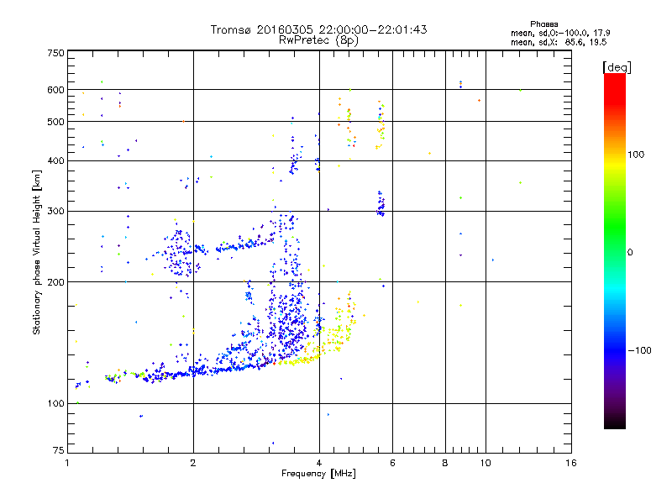672x504 pixels.
Task: Click the y-axis tick label '200'
Action: coord(55,282)
